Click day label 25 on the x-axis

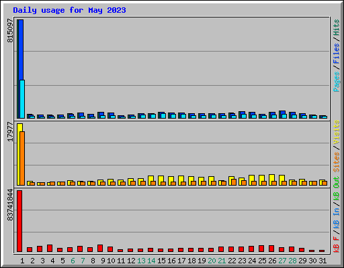[x=262, y=261]
